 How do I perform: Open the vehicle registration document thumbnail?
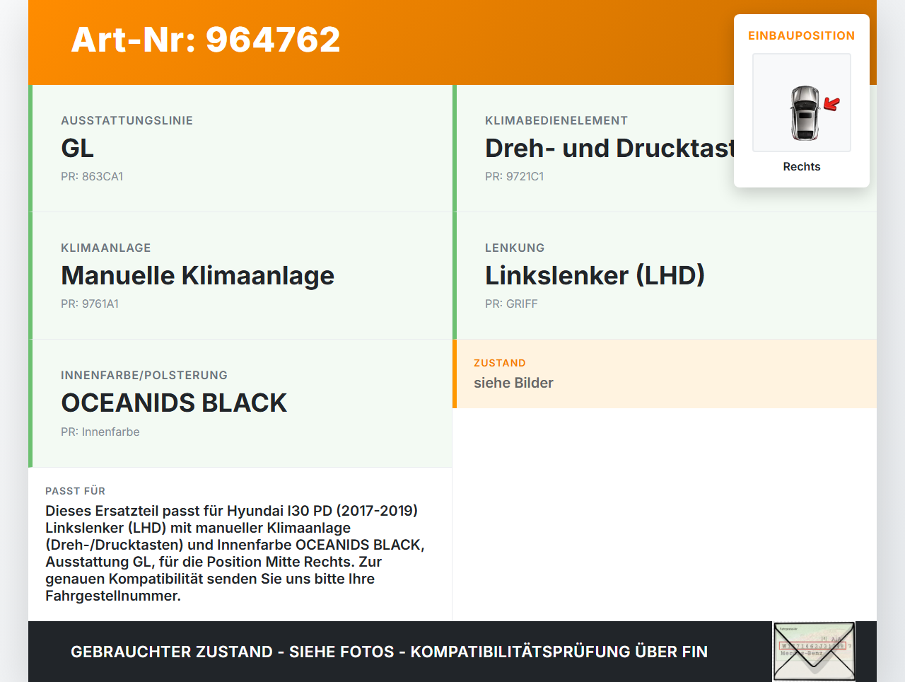[x=813, y=650]
